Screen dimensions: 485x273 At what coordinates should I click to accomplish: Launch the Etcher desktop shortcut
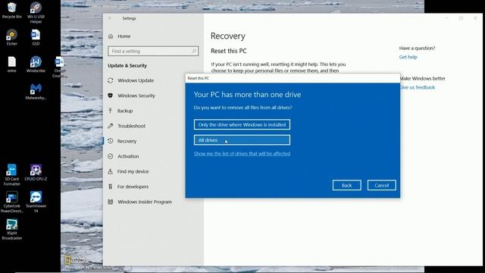pos(12,37)
